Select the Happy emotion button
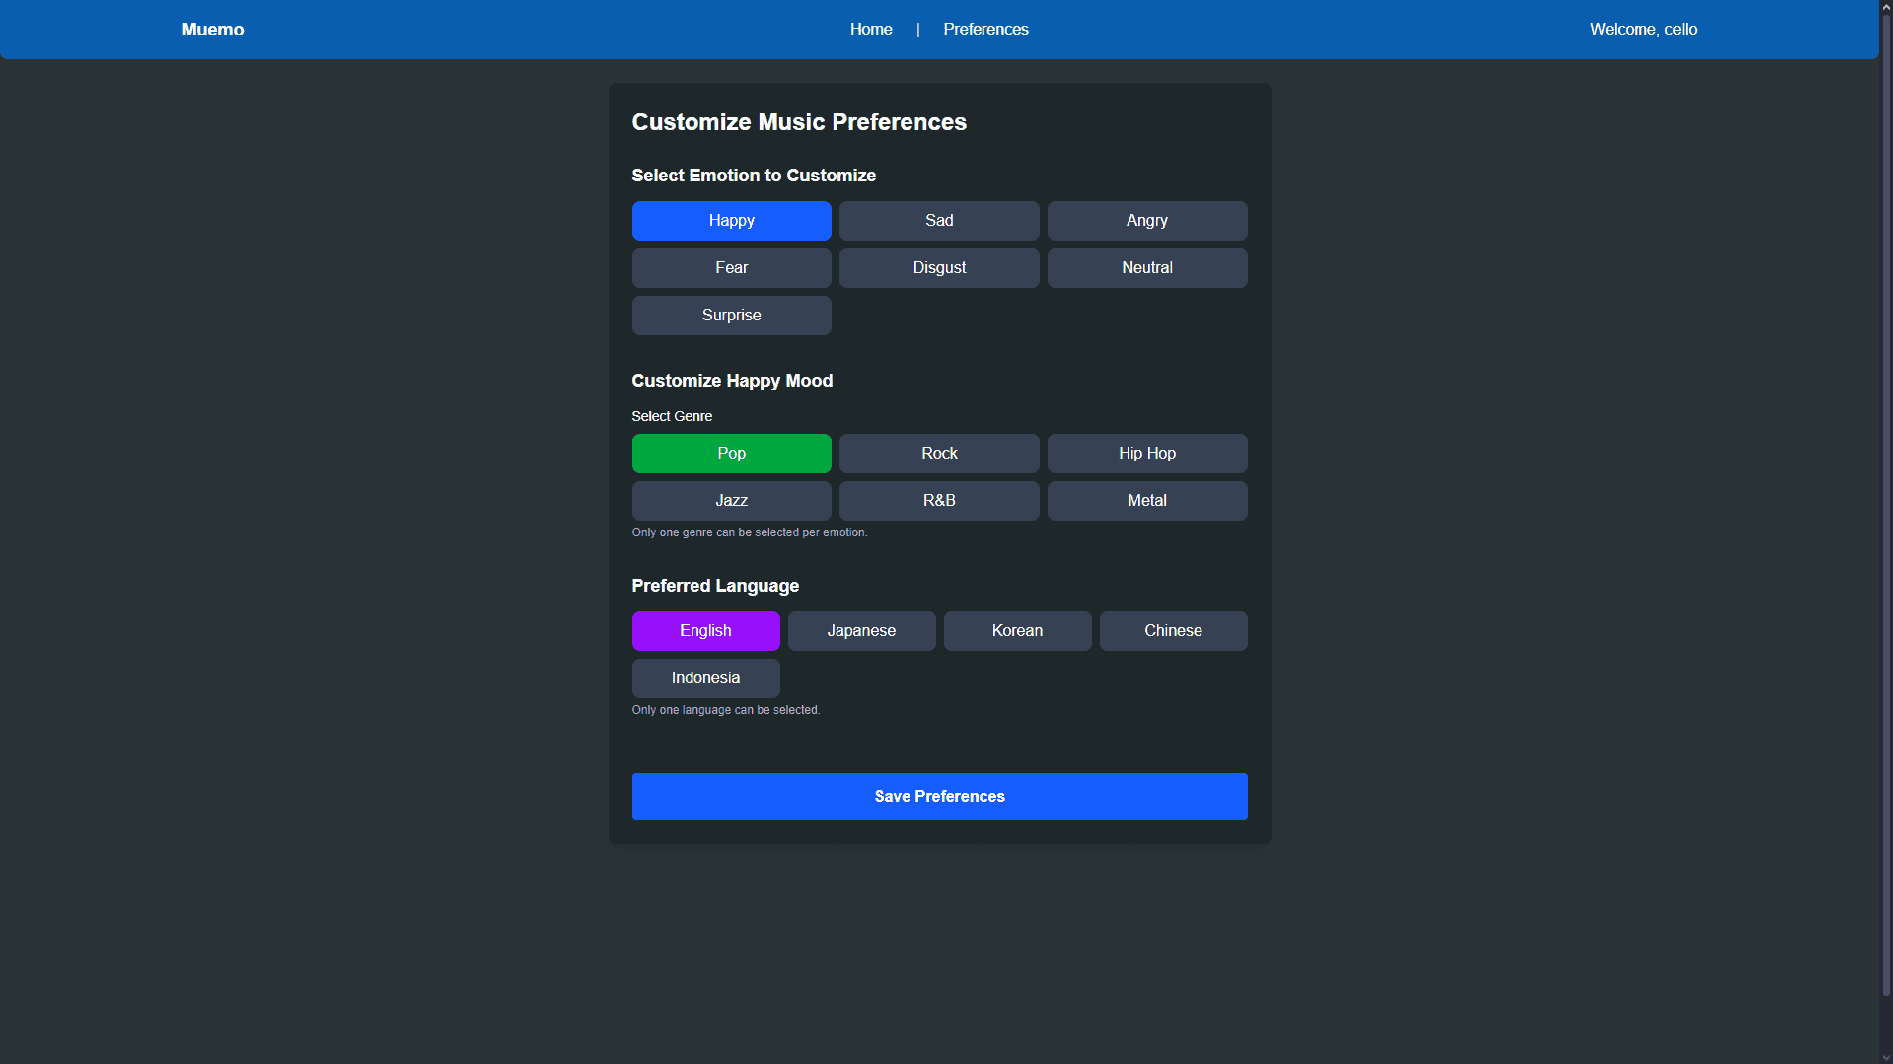 click(731, 221)
